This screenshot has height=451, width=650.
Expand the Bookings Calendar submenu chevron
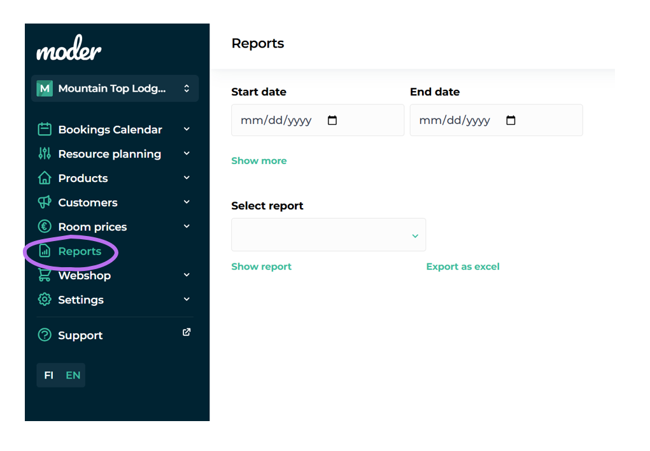[187, 129]
